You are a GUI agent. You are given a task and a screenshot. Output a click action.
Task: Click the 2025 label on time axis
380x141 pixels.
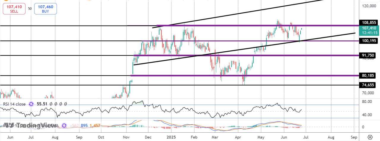pos(171,138)
